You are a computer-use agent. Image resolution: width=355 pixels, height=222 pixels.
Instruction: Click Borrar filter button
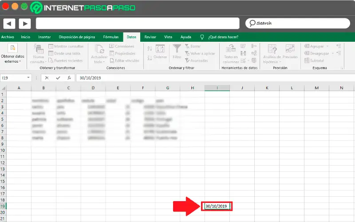pos(193,46)
